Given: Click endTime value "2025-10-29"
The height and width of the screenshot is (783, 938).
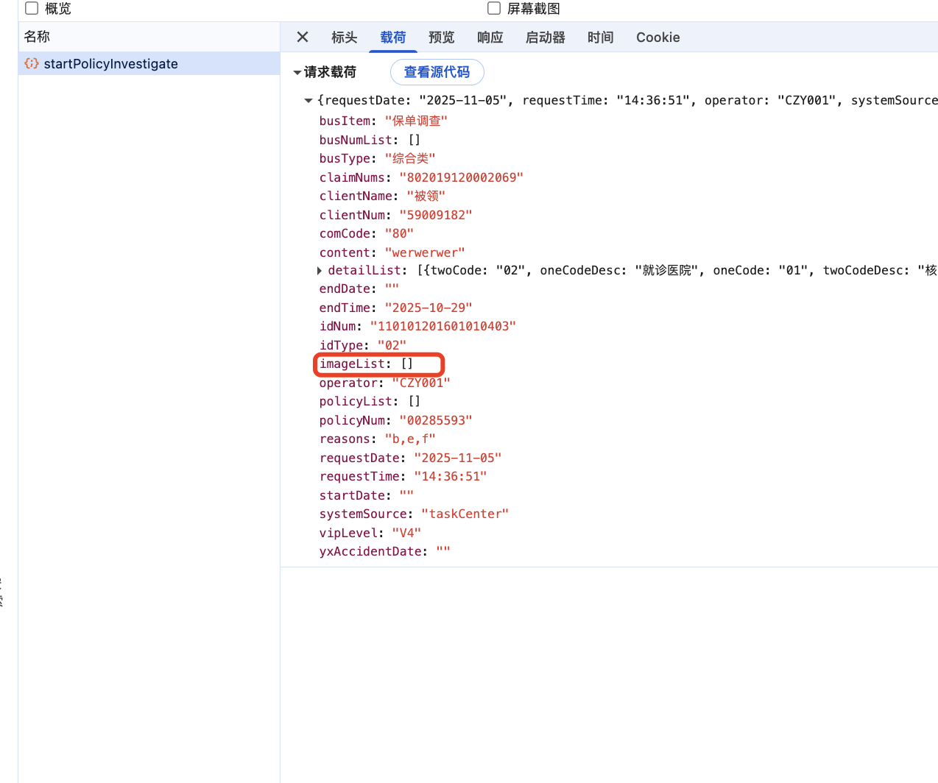Looking at the screenshot, I should tap(429, 308).
